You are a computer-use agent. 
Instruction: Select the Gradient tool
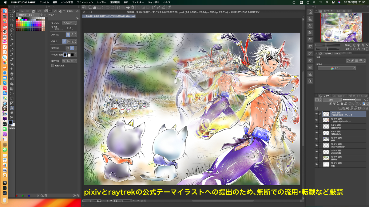coord(12,89)
